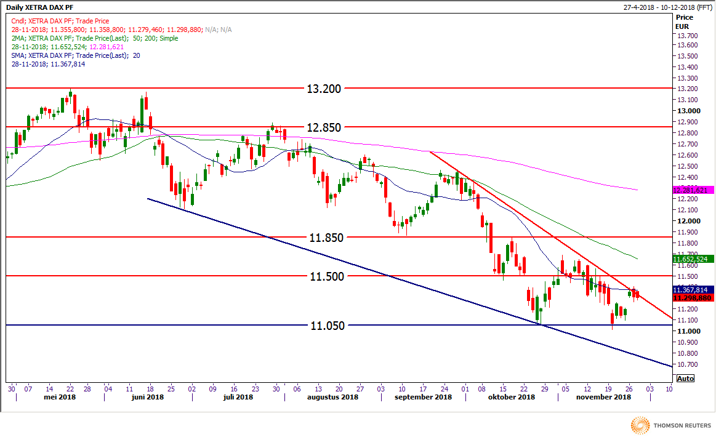Click the 13.200 resistance level label
This screenshot has width=716, height=437.
323,89
